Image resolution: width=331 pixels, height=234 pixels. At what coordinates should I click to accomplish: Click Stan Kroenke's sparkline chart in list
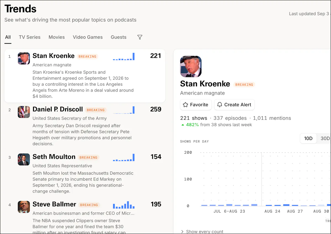point(124,56)
